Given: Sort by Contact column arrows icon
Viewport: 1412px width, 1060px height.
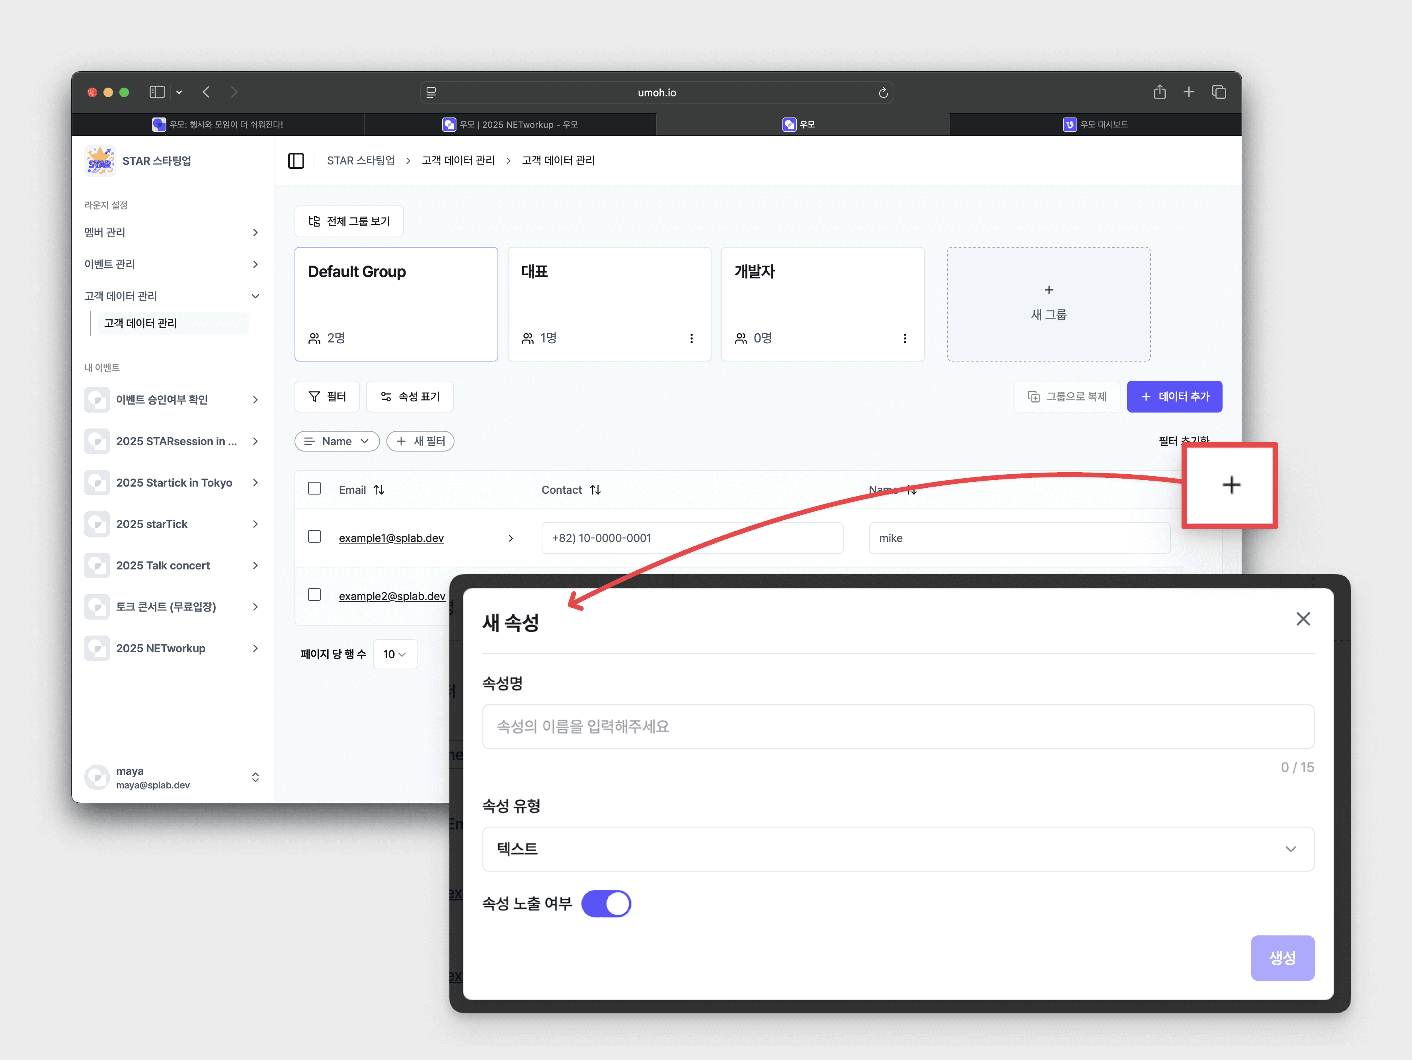Looking at the screenshot, I should tap(595, 490).
